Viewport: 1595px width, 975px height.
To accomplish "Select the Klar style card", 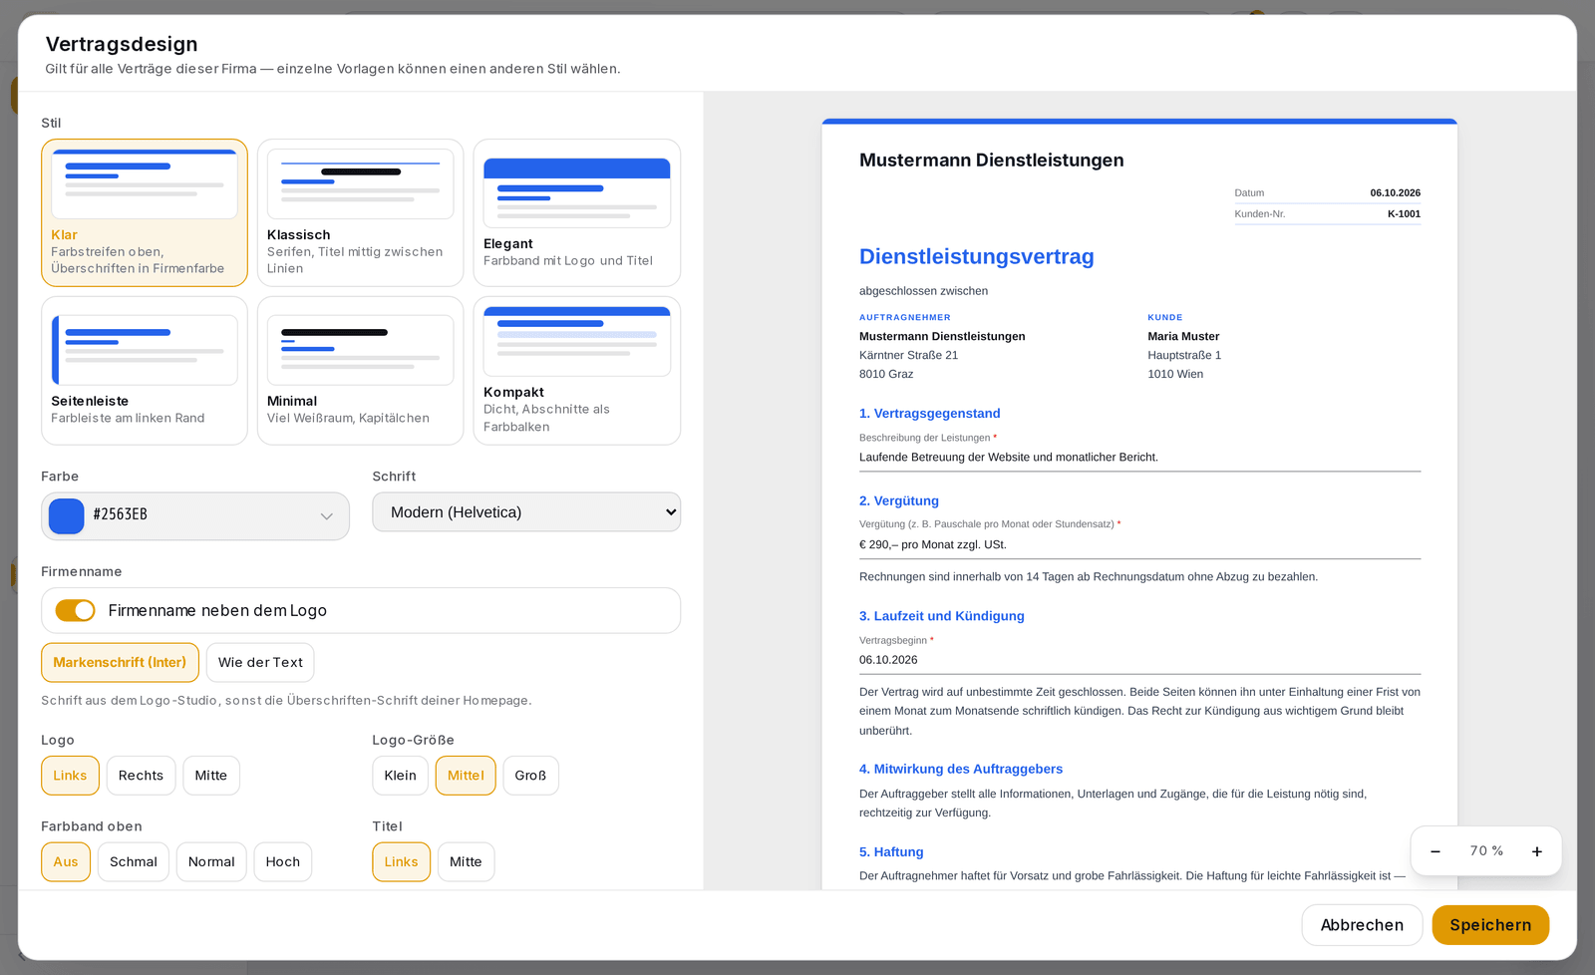I will click(x=145, y=212).
